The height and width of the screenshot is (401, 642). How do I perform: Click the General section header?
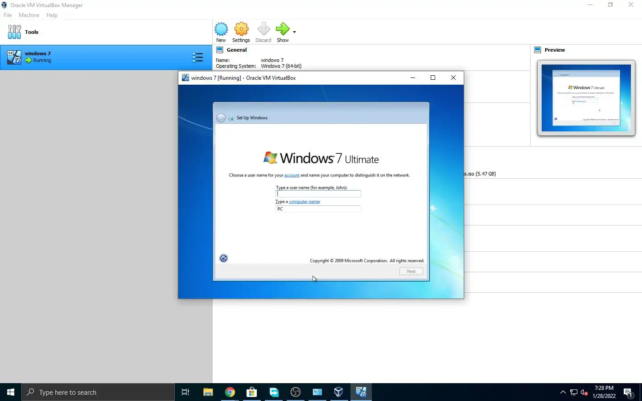237,50
